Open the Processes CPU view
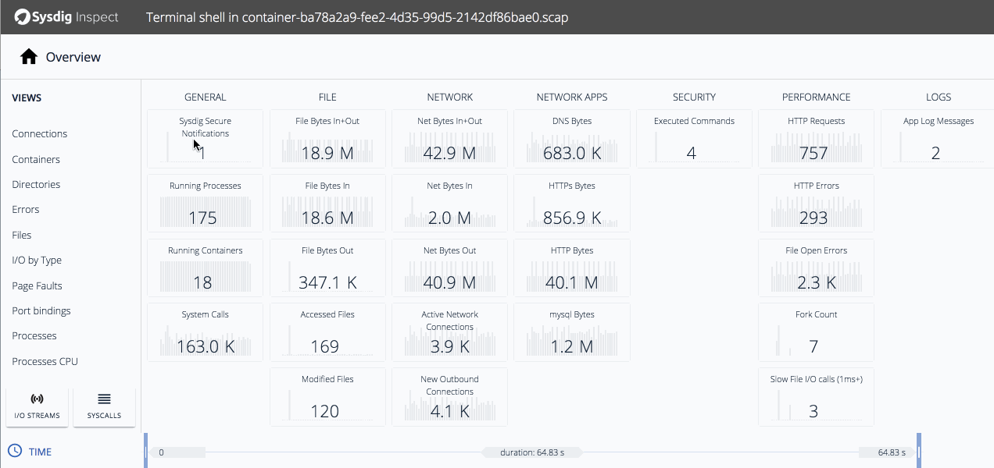994x468 pixels. [45, 361]
